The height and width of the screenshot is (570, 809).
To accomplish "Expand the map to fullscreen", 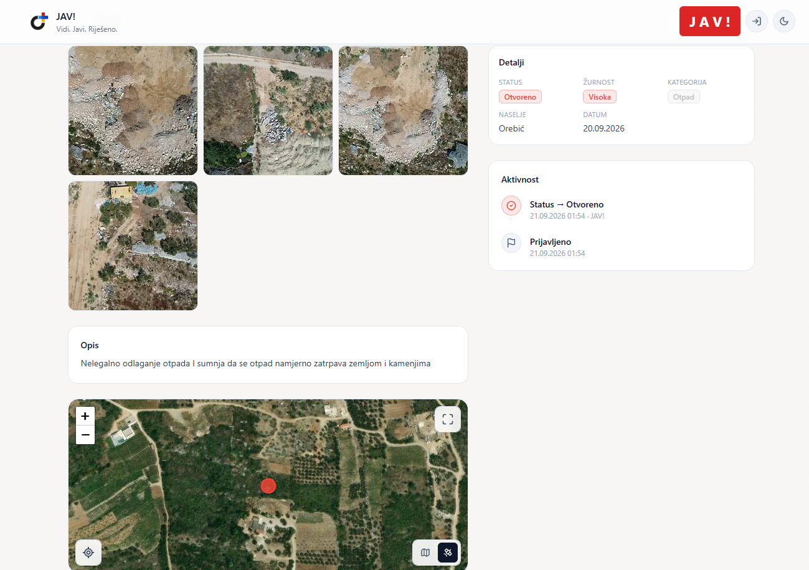I will [447, 419].
